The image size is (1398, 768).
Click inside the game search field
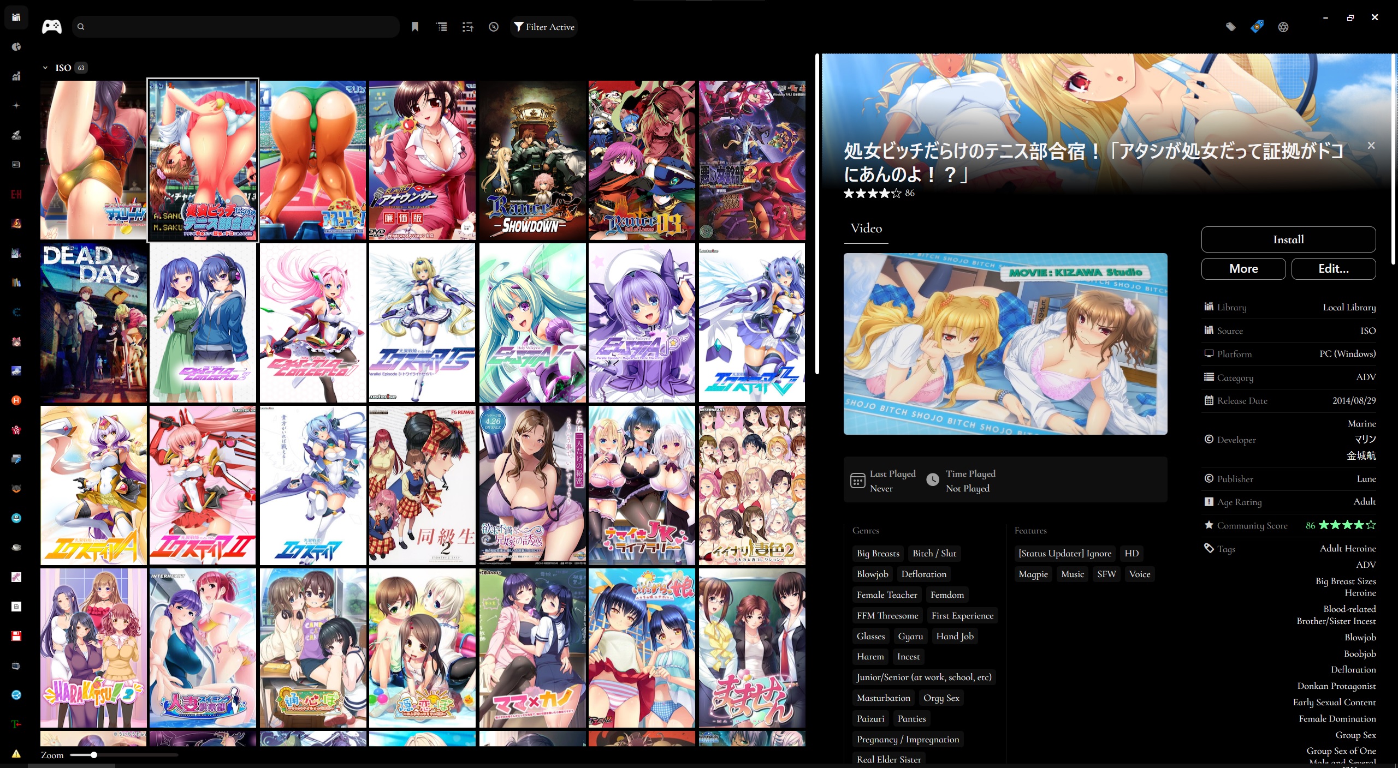point(240,27)
